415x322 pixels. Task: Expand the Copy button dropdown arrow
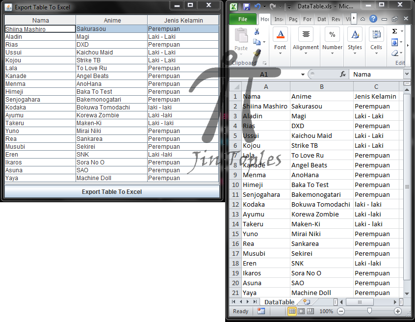pyautogui.click(x=263, y=42)
